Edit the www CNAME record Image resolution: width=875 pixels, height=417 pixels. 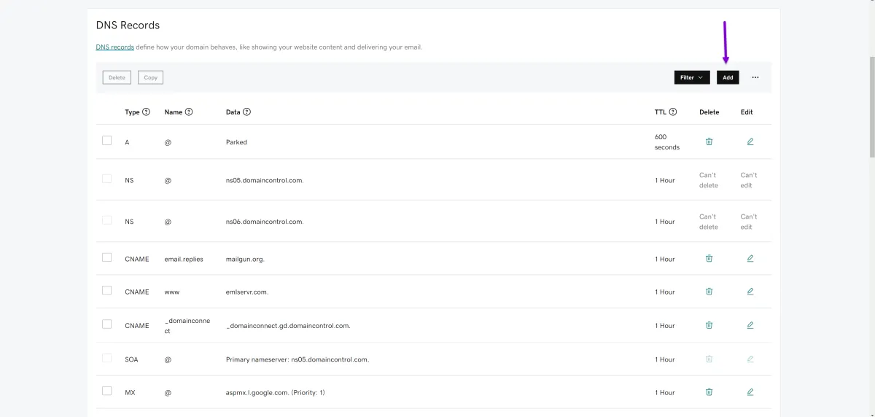click(750, 292)
